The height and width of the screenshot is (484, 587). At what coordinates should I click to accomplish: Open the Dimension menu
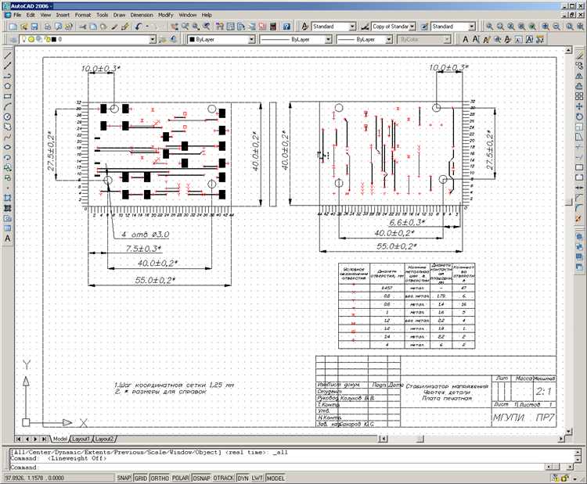(x=142, y=15)
